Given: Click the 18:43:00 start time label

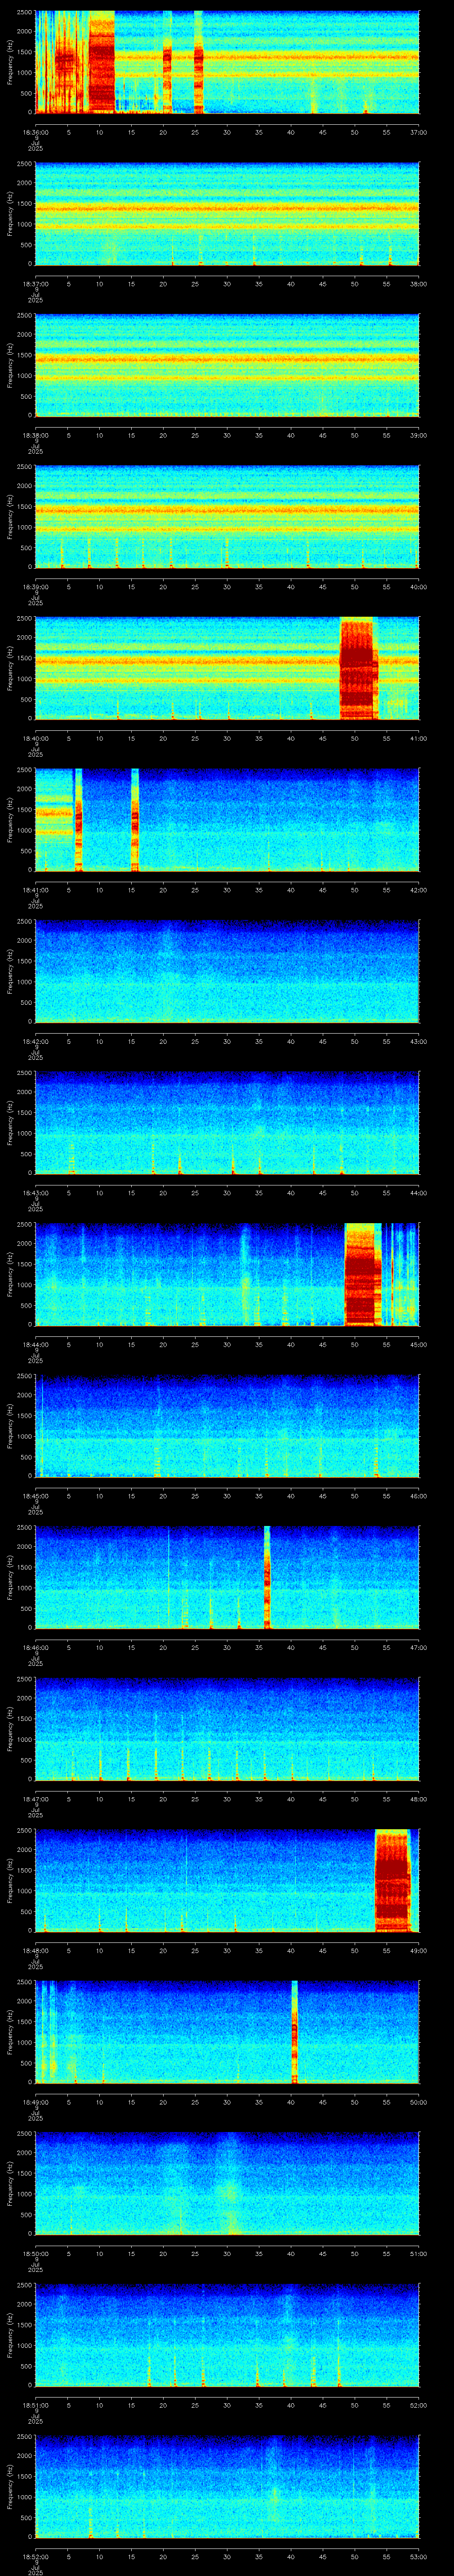Looking at the screenshot, I should click(x=35, y=1193).
